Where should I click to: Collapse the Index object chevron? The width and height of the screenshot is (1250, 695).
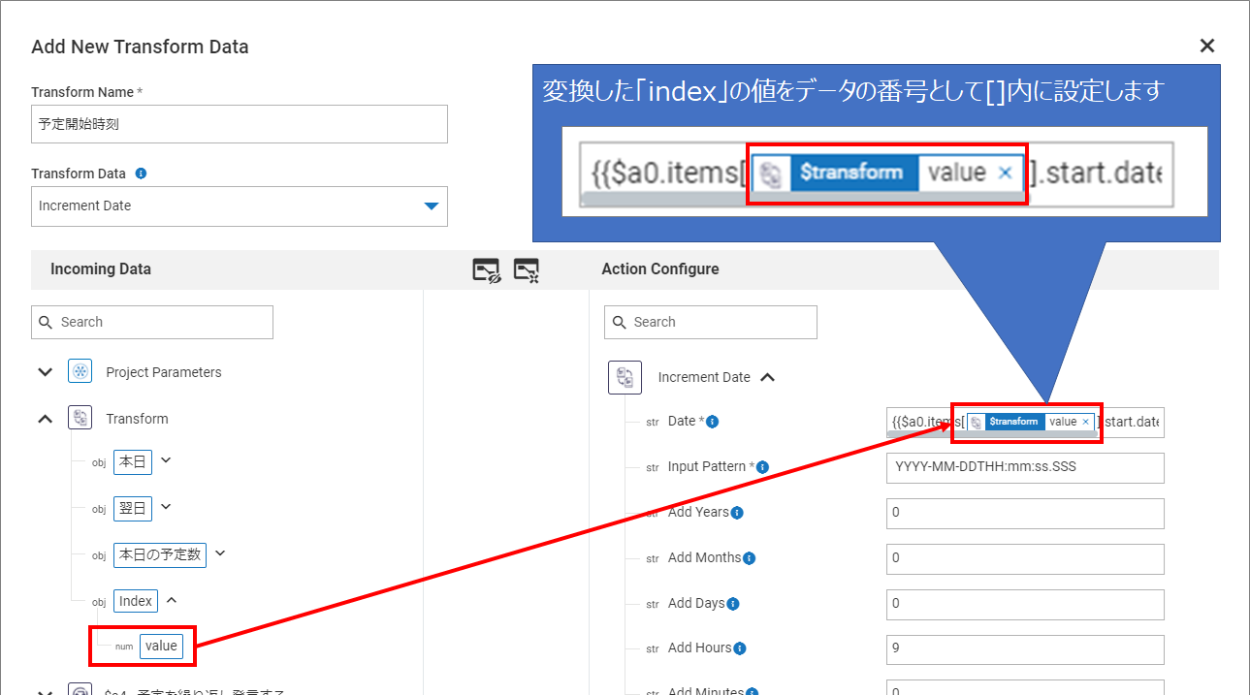click(172, 600)
